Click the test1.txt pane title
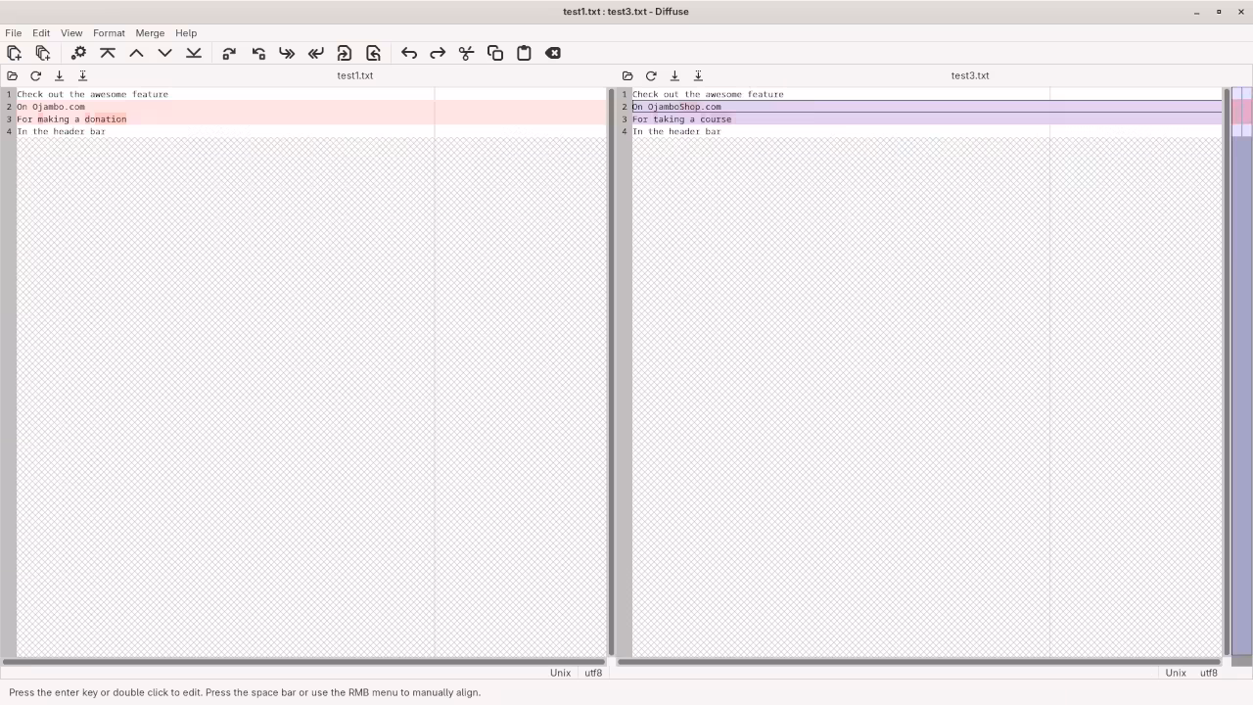The width and height of the screenshot is (1253, 705). [354, 75]
